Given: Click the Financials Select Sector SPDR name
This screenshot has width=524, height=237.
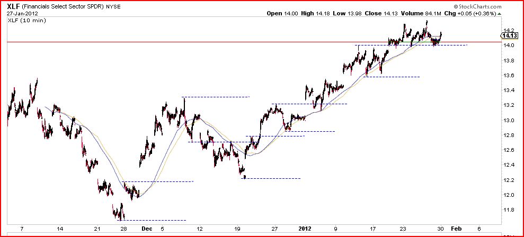Looking at the screenshot, I should [x=63, y=7].
